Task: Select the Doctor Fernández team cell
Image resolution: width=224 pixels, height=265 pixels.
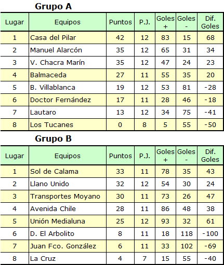Action: pyautogui.click(x=68, y=100)
